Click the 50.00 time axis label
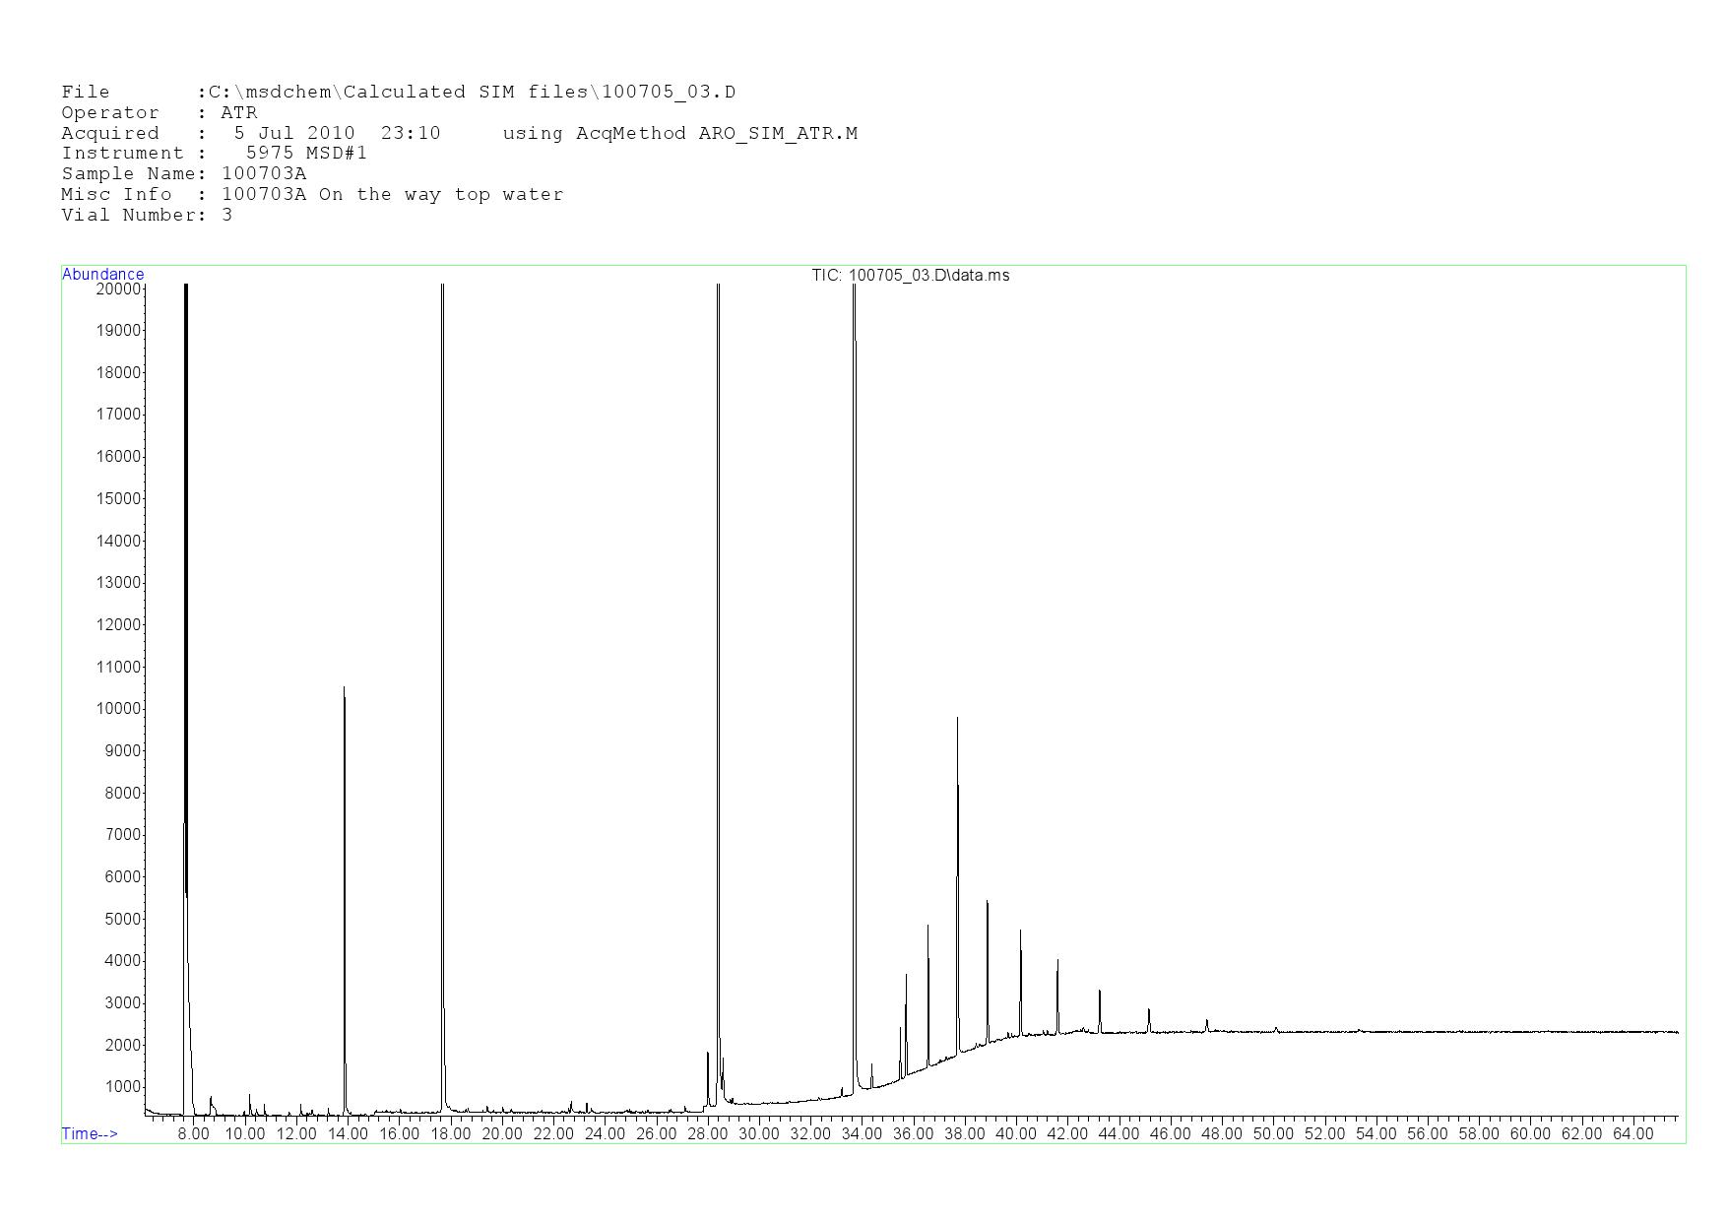Screen dimensions: 1727x1221 (1272, 1134)
